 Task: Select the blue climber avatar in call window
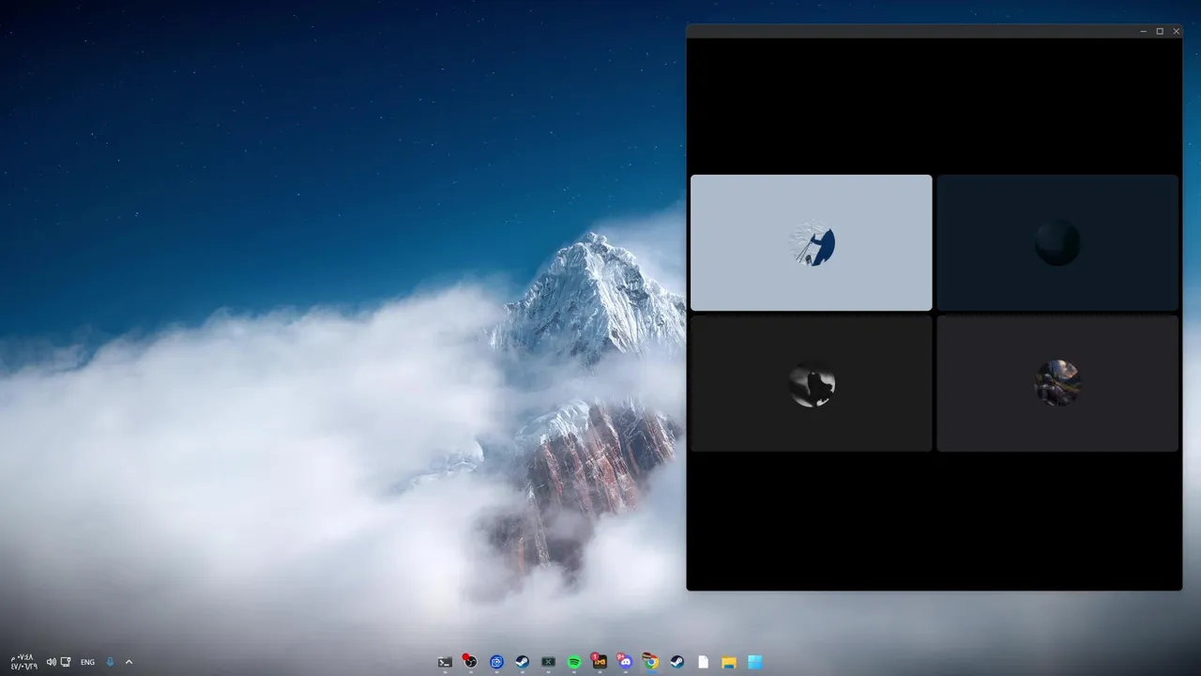click(812, 244)
